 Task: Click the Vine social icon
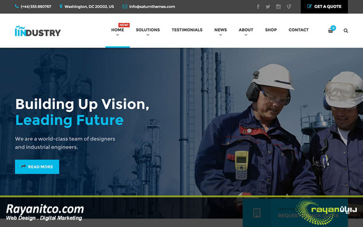(289, 7)
